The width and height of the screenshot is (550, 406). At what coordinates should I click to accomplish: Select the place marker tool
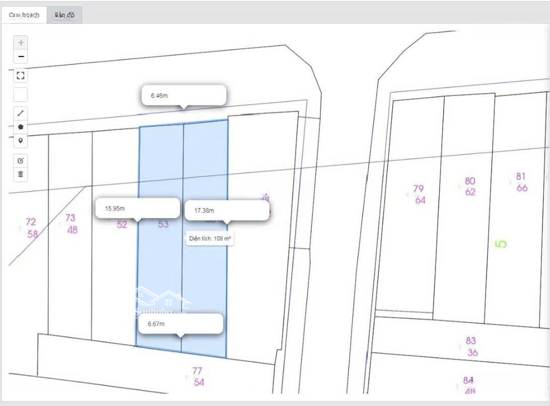pos(20,140)
